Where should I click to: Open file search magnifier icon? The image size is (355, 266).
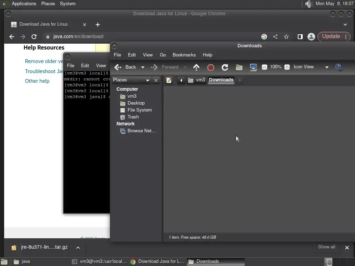pyautogui.click(x=338, y=67)
